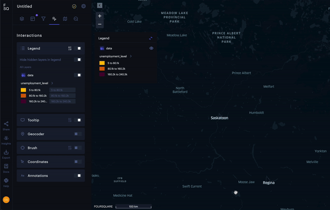The height and width of the screenshot is (210, 330).
Task: Unpin the map Legend panel
Action: click(x=151, y=38)
